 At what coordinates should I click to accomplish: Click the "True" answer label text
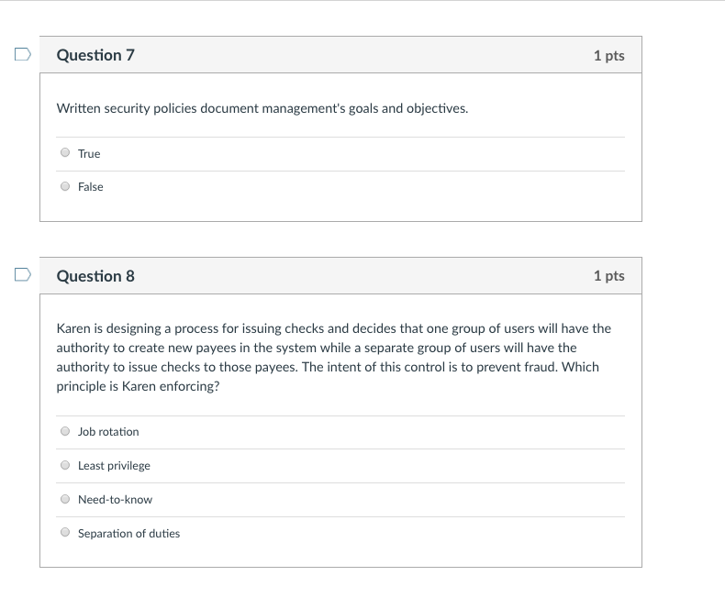[x=89, y=154]
